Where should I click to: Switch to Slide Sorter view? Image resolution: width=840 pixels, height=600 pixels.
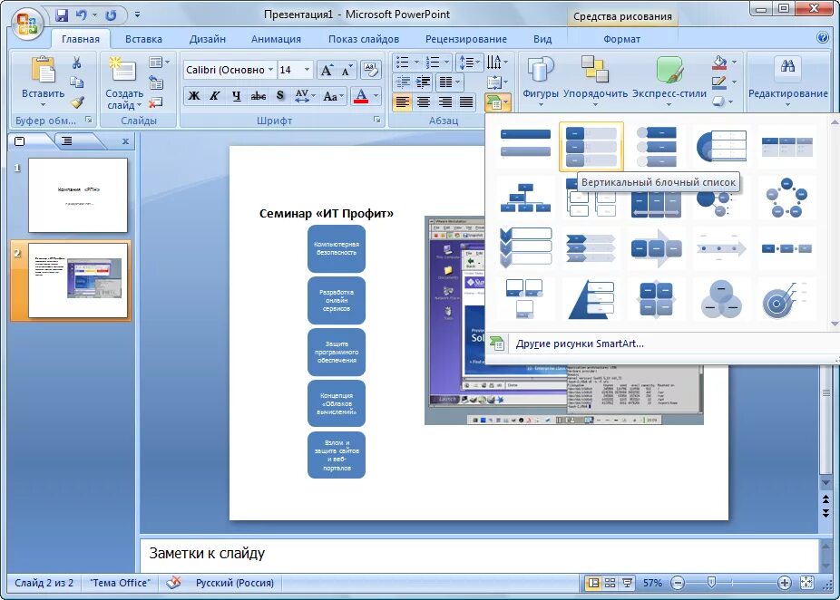click(x=610, y=583)
